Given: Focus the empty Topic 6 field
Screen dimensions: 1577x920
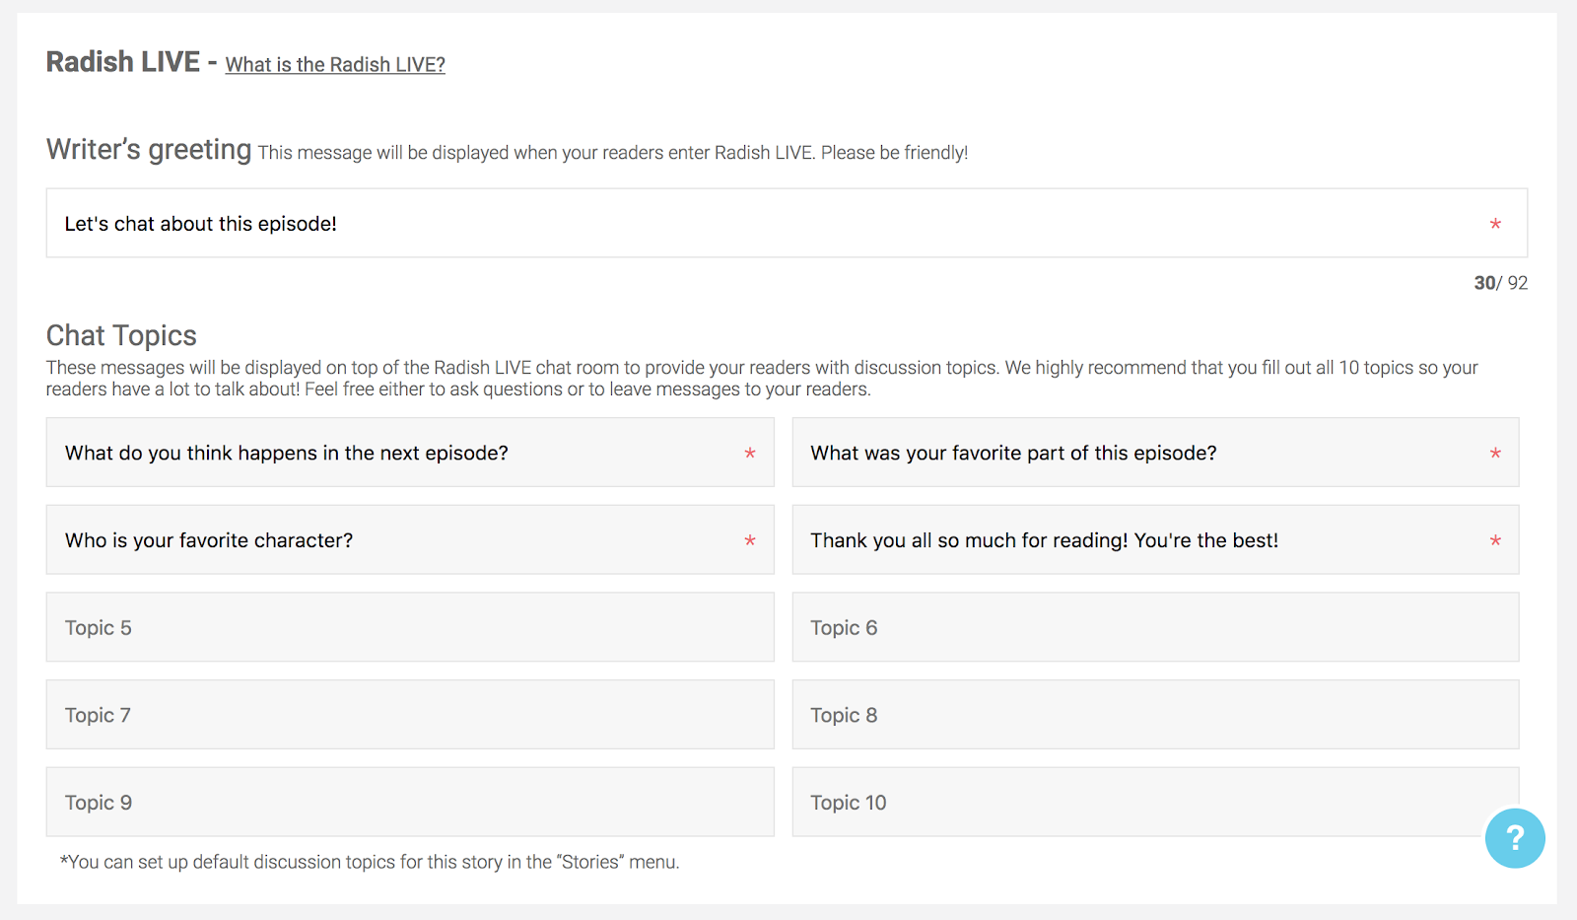Looking at the screenshot, I should [1155, 627].
